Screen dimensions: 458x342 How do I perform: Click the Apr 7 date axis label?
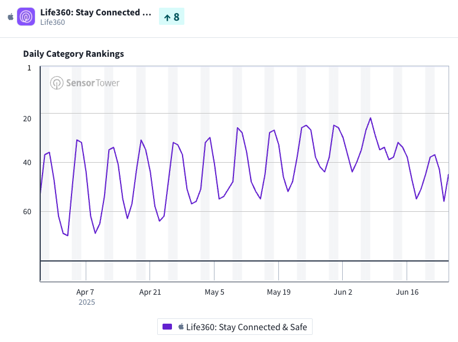click(85, 292)
